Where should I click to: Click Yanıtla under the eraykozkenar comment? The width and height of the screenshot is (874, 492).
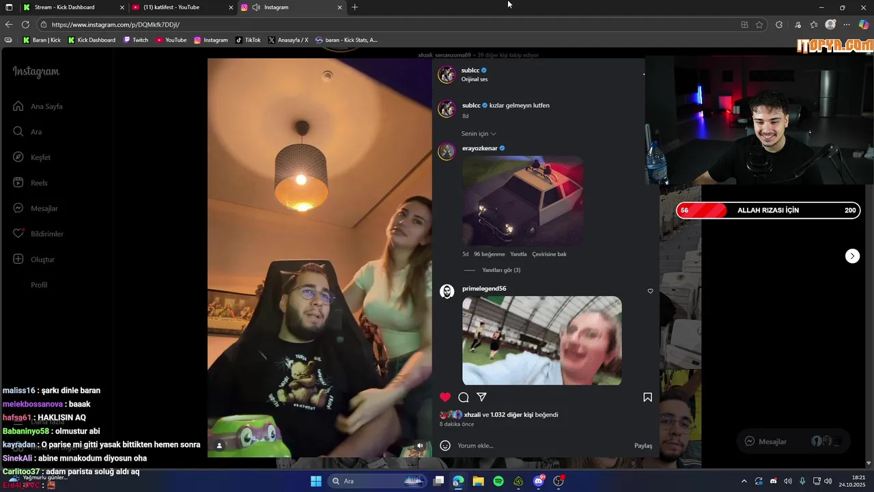point(518,254)
